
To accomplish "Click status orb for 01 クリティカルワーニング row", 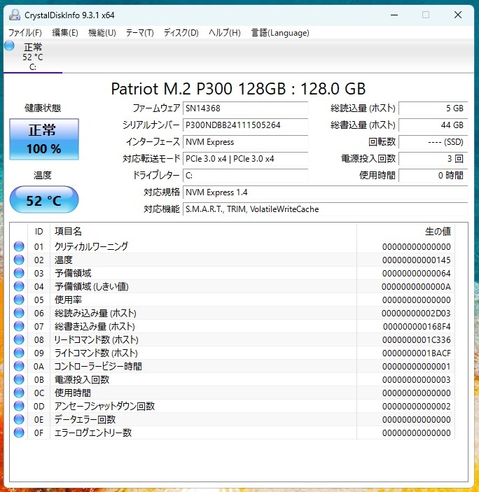I will [19, 246].
